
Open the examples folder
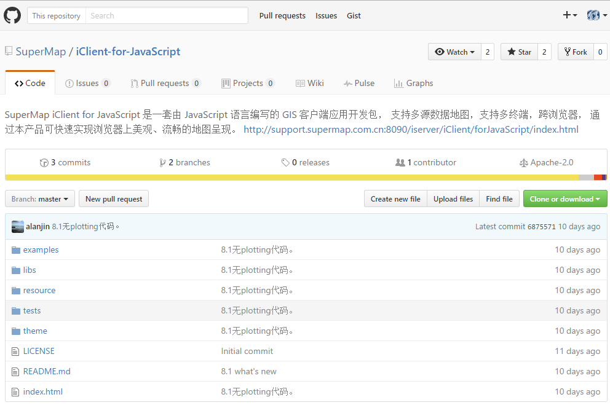click(41, 250)
